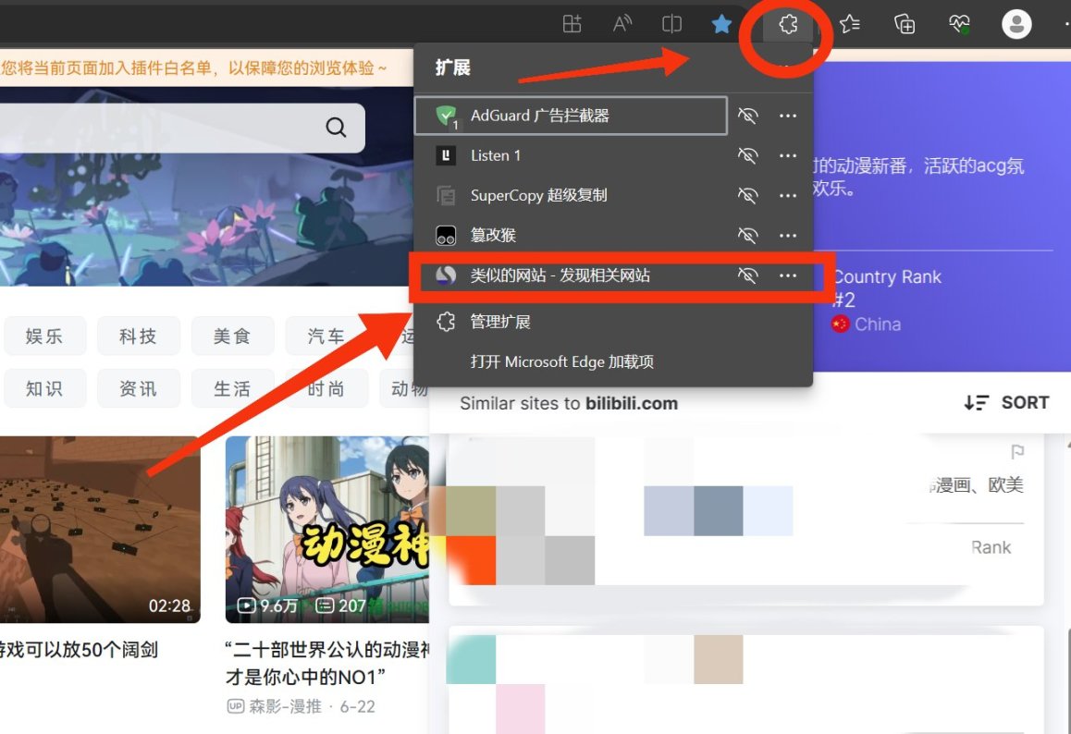Click the China country text
1071x734 pixels.
pyautogui.click(x=878, y=324)
